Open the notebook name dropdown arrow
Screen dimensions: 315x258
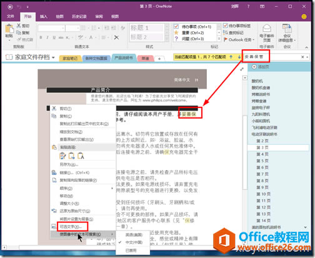click(x=53, y=57)
